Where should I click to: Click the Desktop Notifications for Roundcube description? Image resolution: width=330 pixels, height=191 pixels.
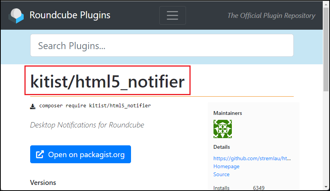click(87, 125)
